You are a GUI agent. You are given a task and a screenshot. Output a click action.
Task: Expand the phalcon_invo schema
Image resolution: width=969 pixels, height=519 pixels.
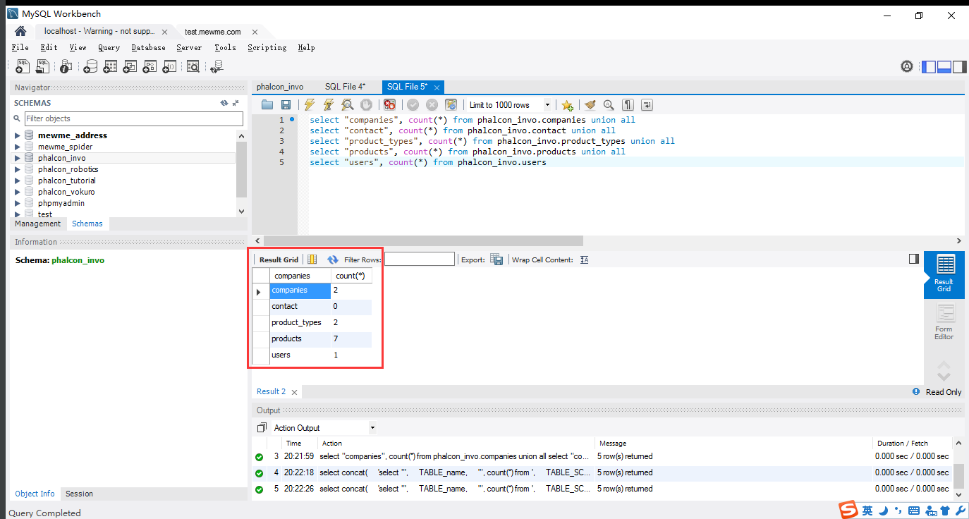(18, 158)
